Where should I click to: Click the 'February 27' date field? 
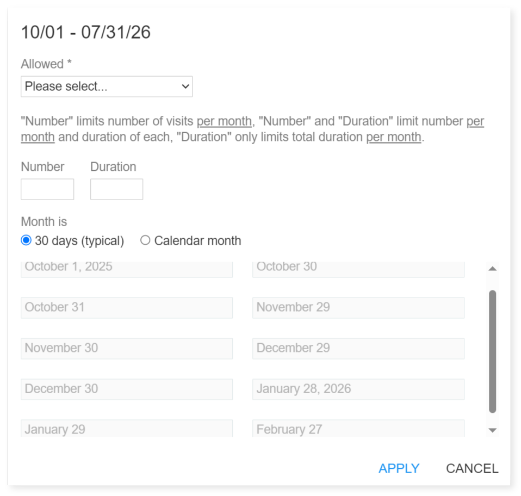coord(358,429)
